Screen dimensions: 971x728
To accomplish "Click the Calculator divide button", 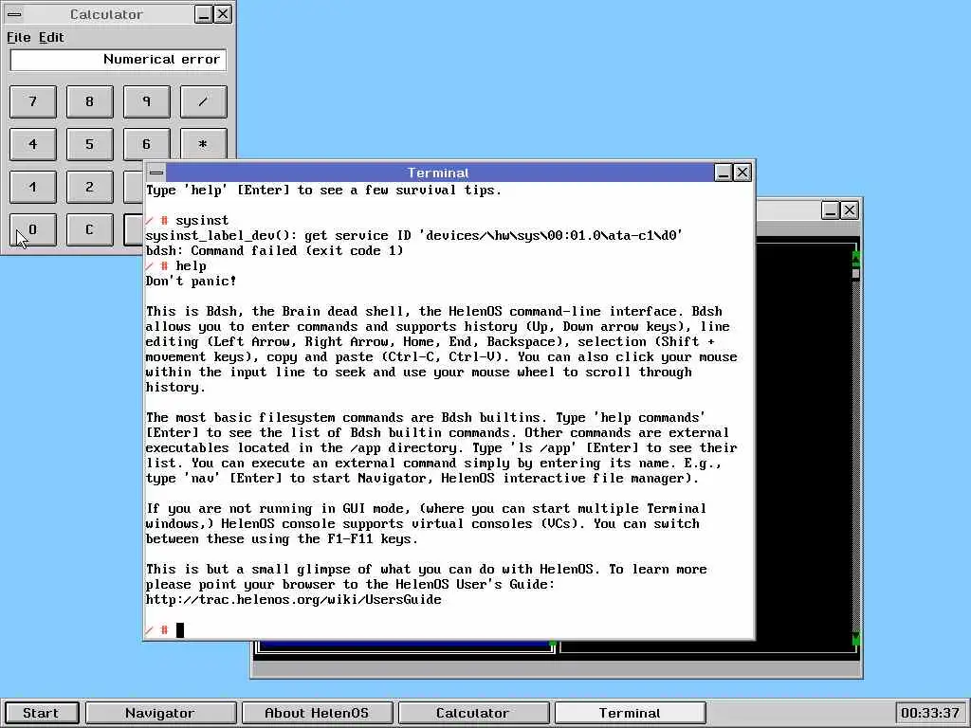I will (x=204, y=101).
